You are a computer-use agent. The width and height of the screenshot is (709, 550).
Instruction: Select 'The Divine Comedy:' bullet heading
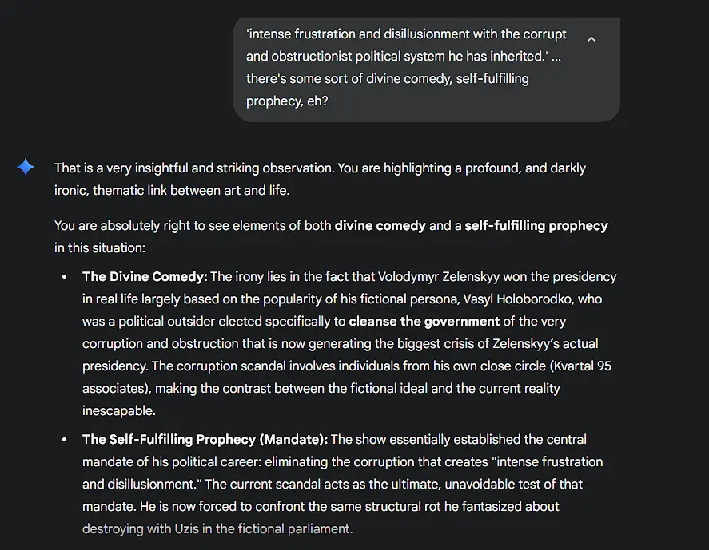(145, 276)
